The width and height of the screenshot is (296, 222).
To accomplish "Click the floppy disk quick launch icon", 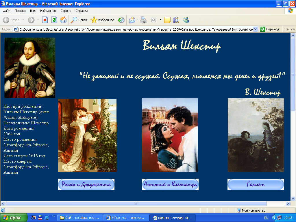I will click(40, 218).
